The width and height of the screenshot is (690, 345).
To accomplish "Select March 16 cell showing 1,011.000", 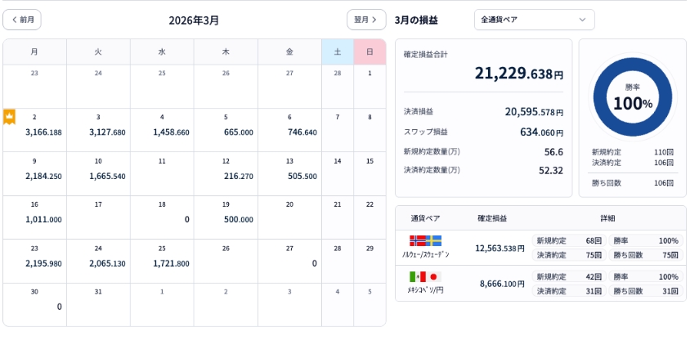I will pyautogui.click(x=35, y=217).
